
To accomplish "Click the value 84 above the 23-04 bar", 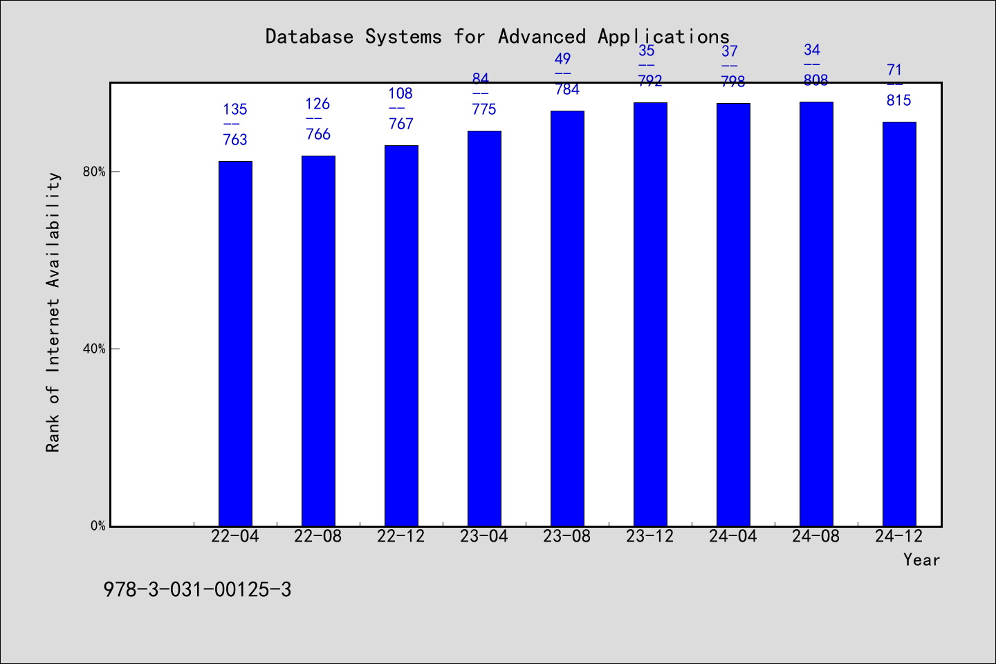I will [x=481, y=79].
